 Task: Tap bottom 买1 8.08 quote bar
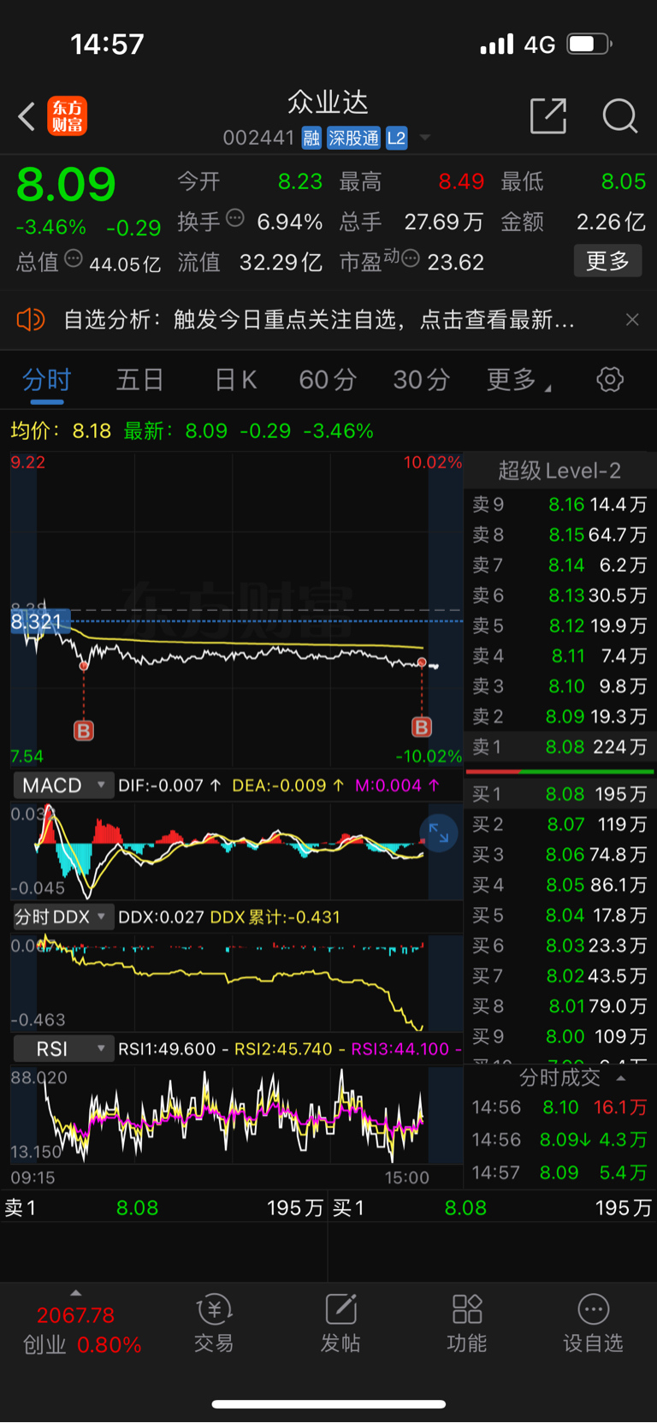[492, 1208]
